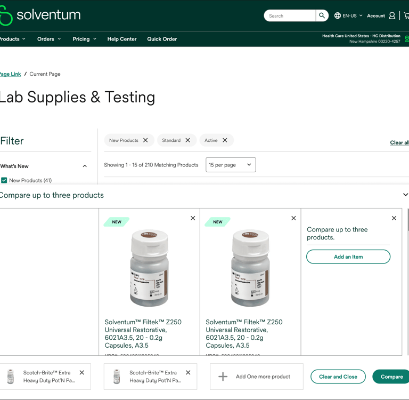The image size is (409, 400).
Task: Remove the New Products filter chip
Action: tap(145, 140)
